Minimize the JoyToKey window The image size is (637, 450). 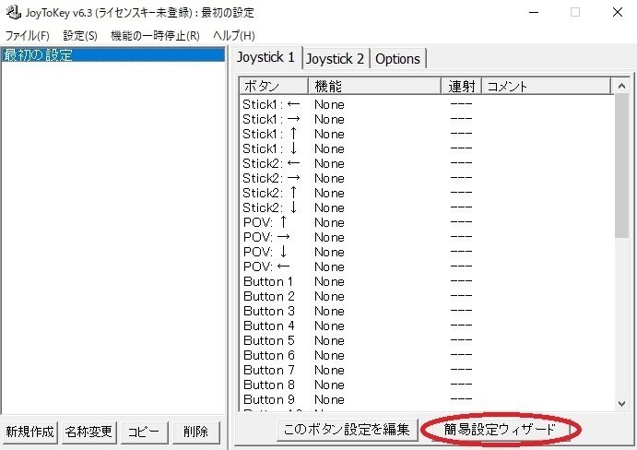pyautogui.click(x=534, y=12)
